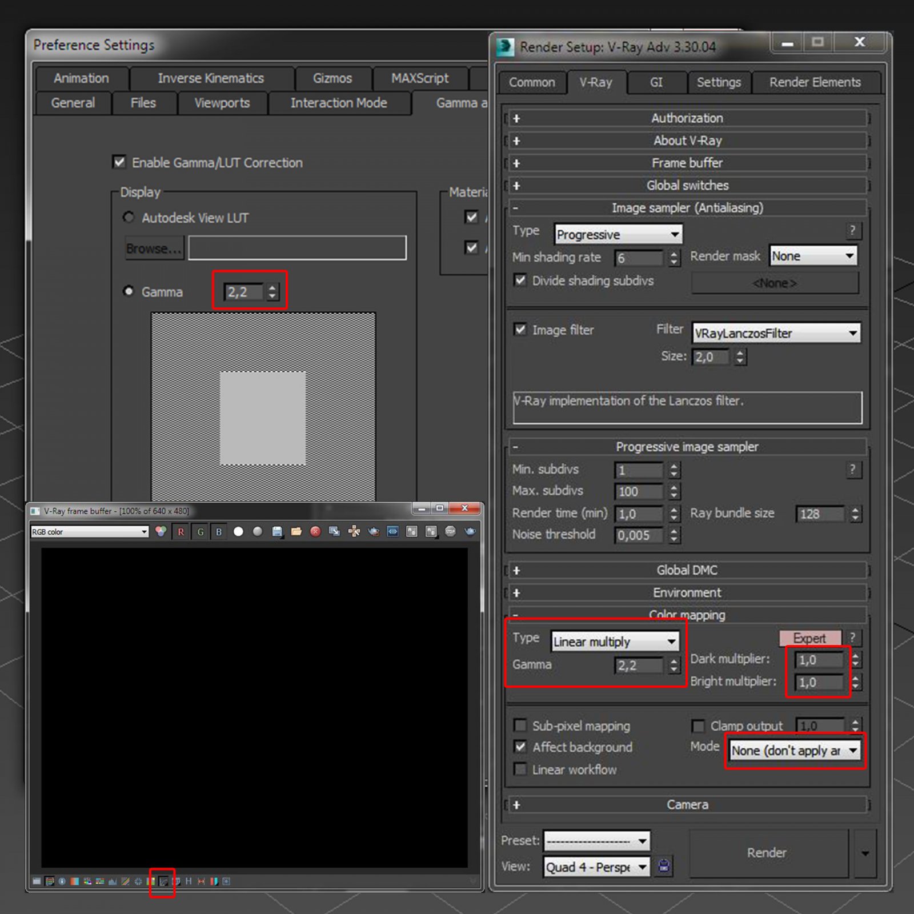
Task: Enable the curves color correction icon
Action: tap(162, 882)
